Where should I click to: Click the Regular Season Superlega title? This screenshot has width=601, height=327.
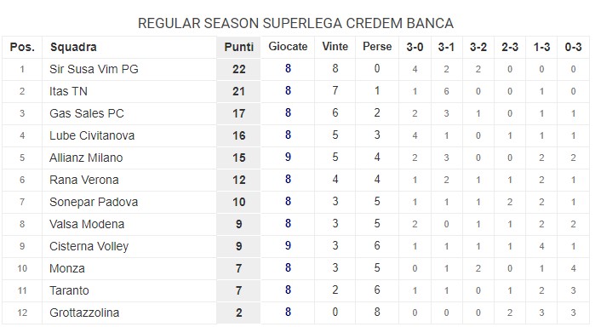click(295, 23)
